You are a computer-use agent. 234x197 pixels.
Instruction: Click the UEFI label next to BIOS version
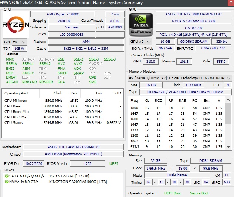[x=113, y=164]
